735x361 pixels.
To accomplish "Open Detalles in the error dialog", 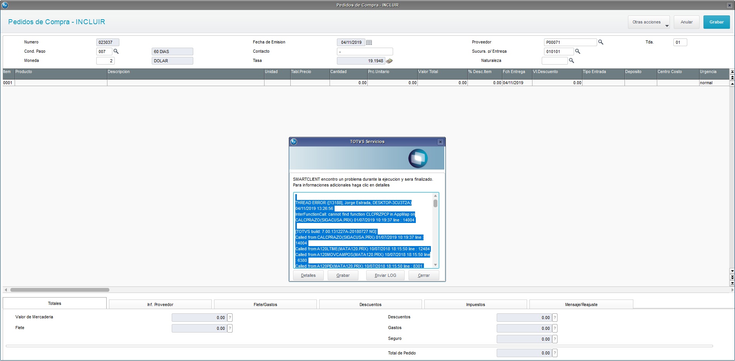I will pyautogui.click(x=308, y=275).
